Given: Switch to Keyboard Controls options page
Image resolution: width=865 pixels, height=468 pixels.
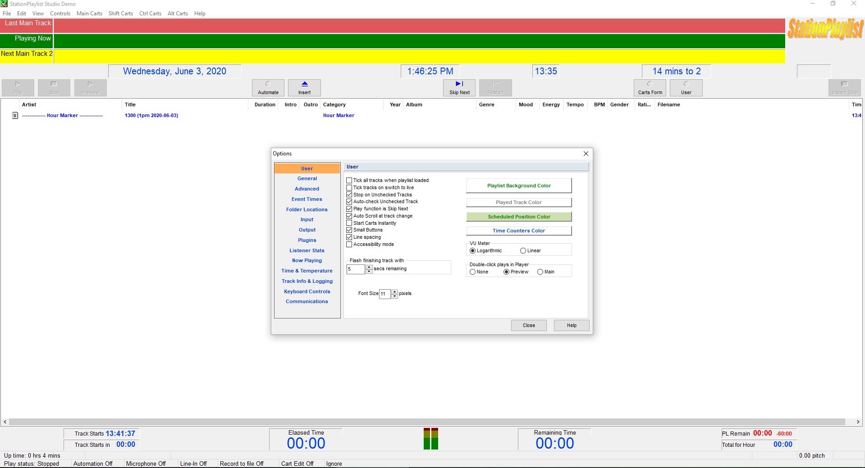Looking at the screenshot, I should tap(307, 291).
